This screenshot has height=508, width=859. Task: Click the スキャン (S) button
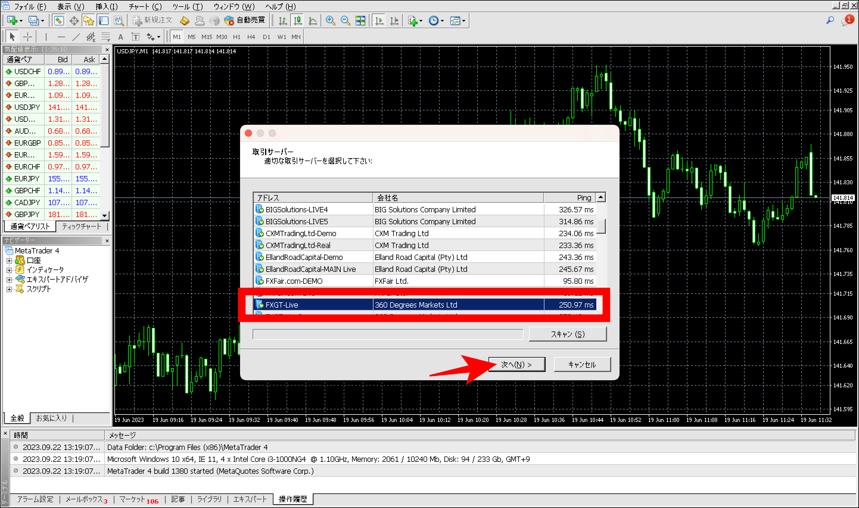click(567, 334)
